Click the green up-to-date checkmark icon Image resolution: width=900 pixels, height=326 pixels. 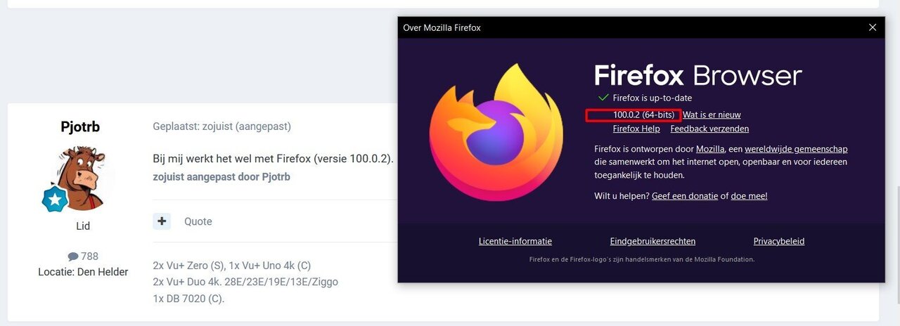603,98
